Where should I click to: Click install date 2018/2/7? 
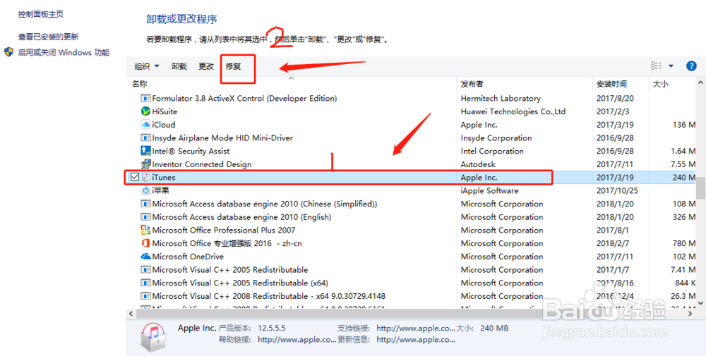(613, 243)
